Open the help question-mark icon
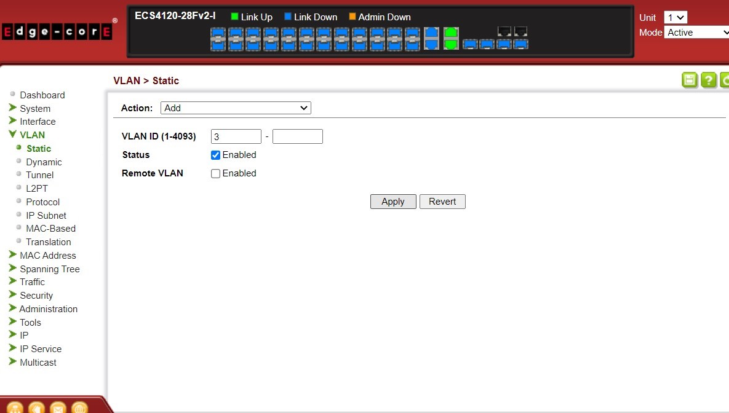This screenshot has width=729, height=413. (709, 80)
